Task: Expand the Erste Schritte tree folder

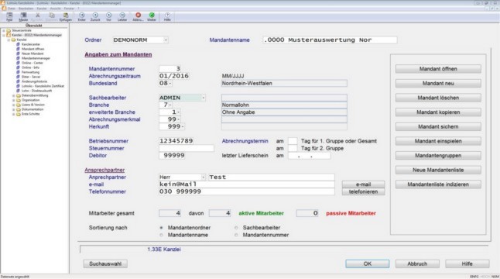Action: click(x=14, y=114)
